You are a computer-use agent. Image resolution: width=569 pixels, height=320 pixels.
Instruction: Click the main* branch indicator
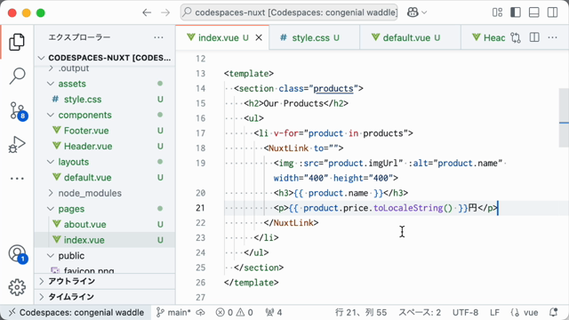[173, 312]
